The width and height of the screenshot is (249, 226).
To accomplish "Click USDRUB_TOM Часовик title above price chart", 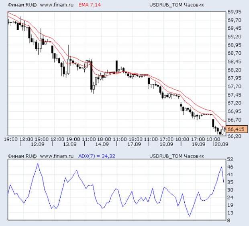I will click(175, 5).
